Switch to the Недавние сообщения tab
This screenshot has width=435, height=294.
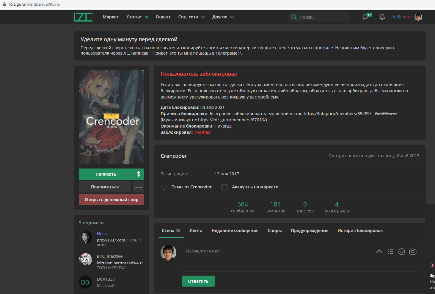[235, 231]
